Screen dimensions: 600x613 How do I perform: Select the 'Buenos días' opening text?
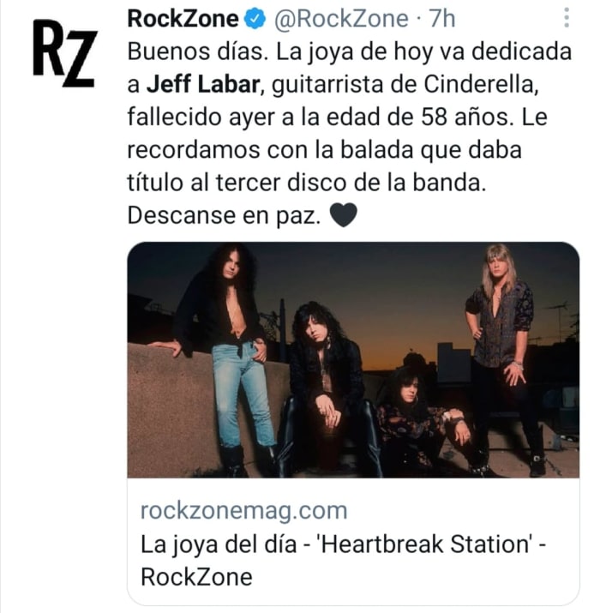tap(198, 51)
